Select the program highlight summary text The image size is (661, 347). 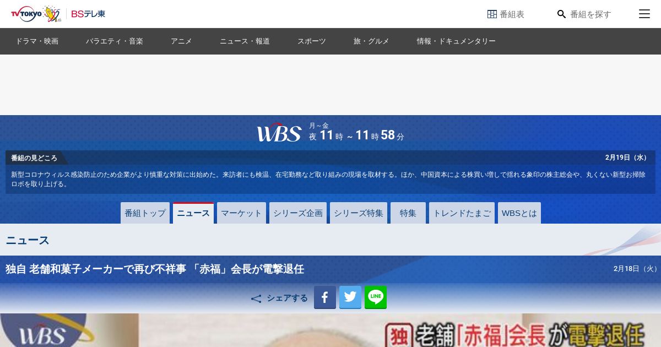[x=328, y=180]
